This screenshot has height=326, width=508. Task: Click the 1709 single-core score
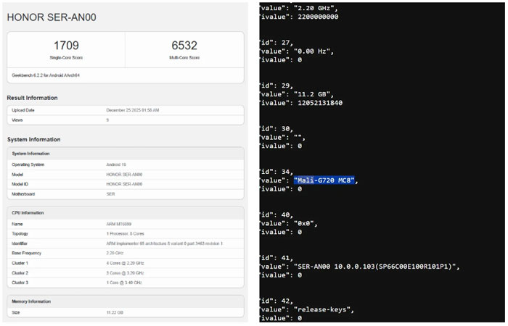point(66,45)
